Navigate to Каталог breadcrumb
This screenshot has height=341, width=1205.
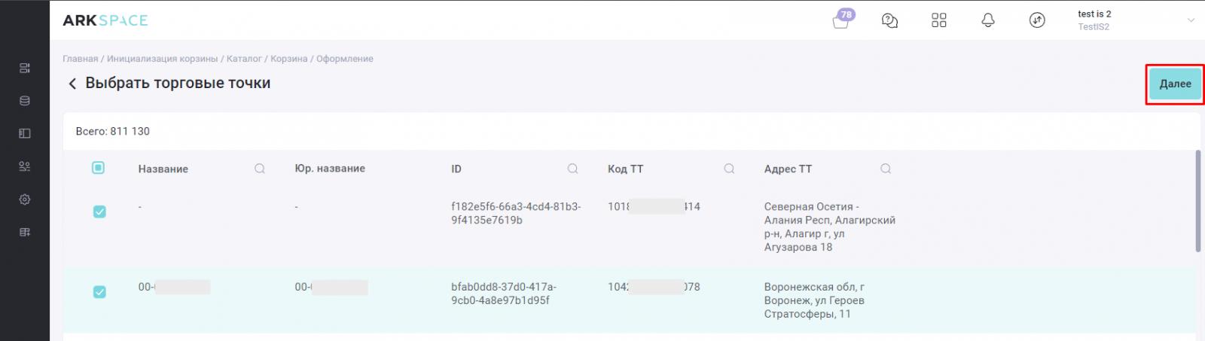[244, 59]
